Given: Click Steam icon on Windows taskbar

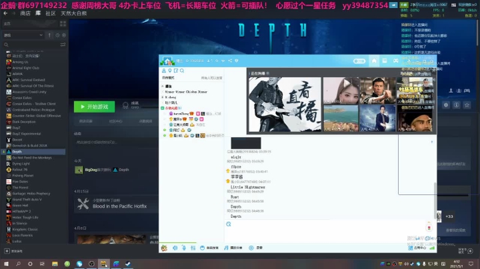Looking at the screenshot, I should [128, 264].
